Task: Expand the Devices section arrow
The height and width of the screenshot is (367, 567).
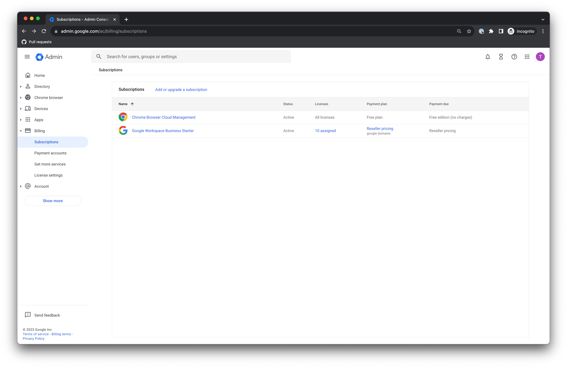Action: 21,109
